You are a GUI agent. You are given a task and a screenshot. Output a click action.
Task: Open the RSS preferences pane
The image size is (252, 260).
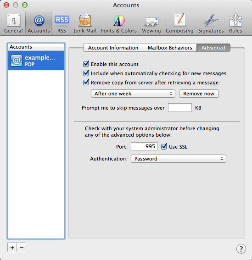pyautogui.click(x=62, y=23)
